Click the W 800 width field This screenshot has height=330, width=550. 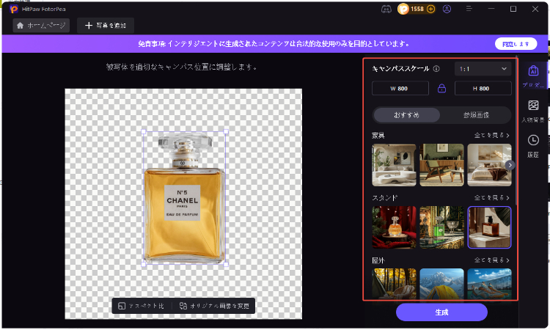click(400, 89)
